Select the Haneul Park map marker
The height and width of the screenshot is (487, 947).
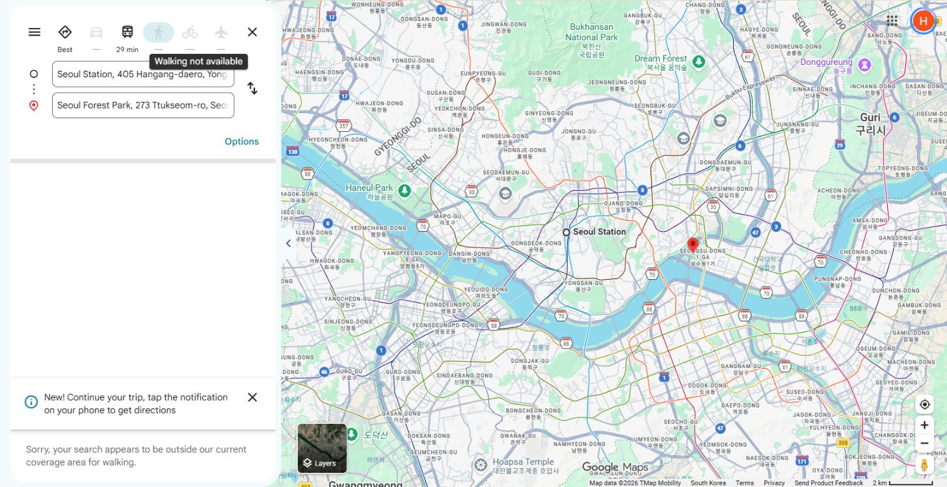click(405, 190)
